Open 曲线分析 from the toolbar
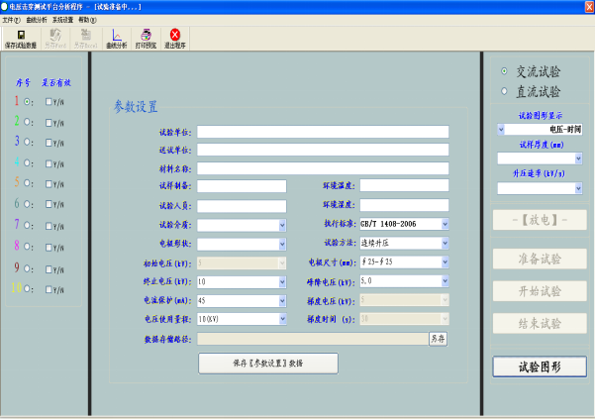595x420 pixels. pyautogui.click(x=118, y=39)
